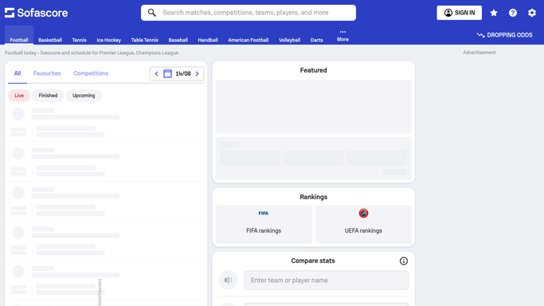This screenshot has width=544, height=306.
Task: Expand the More sports menu
Action: [342, 36]
